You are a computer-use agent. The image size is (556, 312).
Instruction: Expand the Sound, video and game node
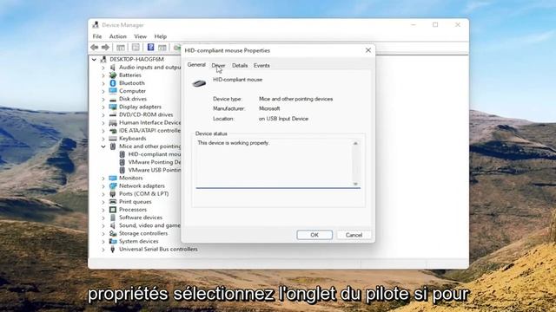tap(103, 225)
